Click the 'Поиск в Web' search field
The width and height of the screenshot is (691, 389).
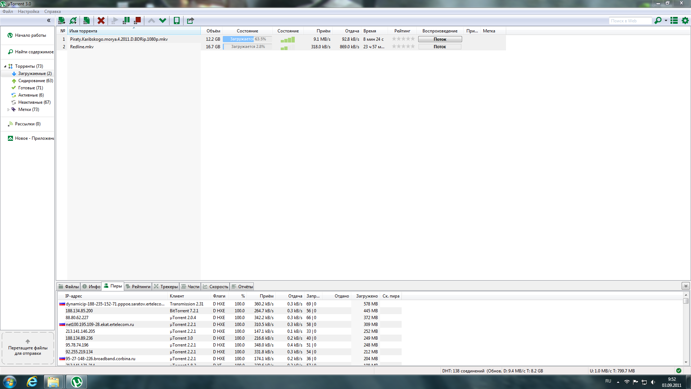(x=630, y=21)
